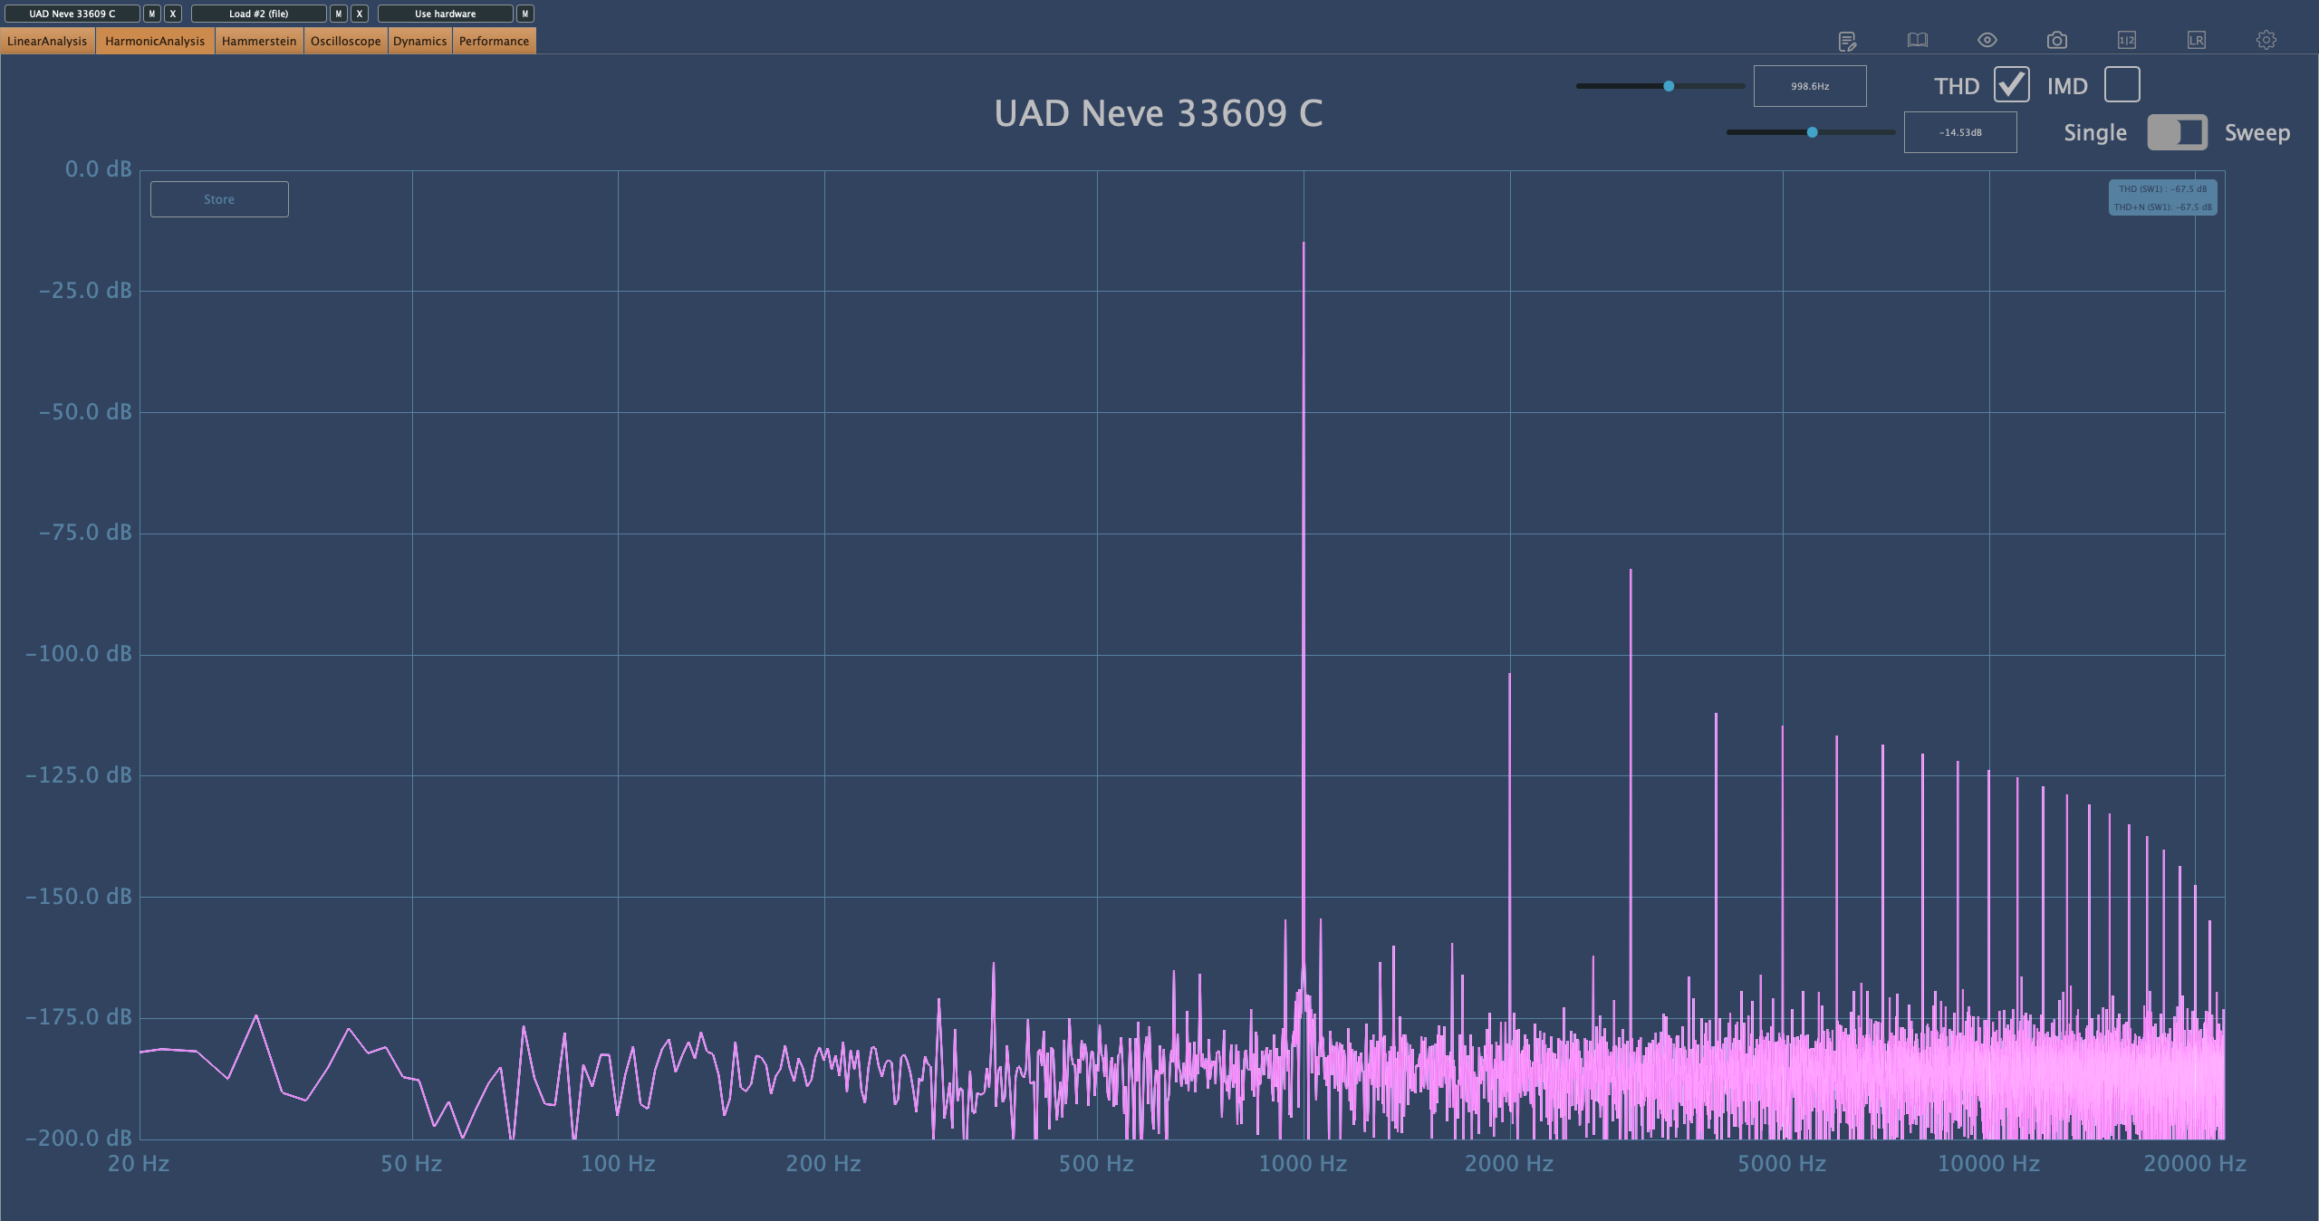Remove UAD Neve 33609 C with its X button

[x=173, y=14]
